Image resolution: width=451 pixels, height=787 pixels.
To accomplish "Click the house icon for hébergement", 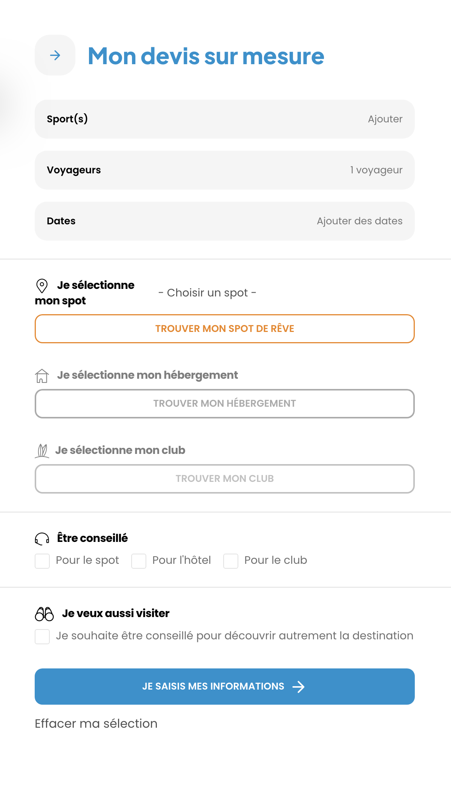I will point(42,376).
